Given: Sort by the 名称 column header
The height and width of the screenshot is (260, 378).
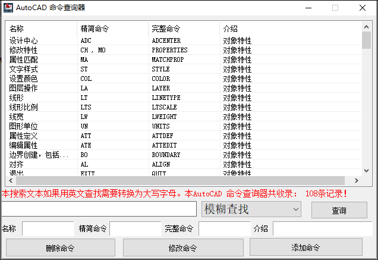Looking at the screenshot, I should click(41, 29).
